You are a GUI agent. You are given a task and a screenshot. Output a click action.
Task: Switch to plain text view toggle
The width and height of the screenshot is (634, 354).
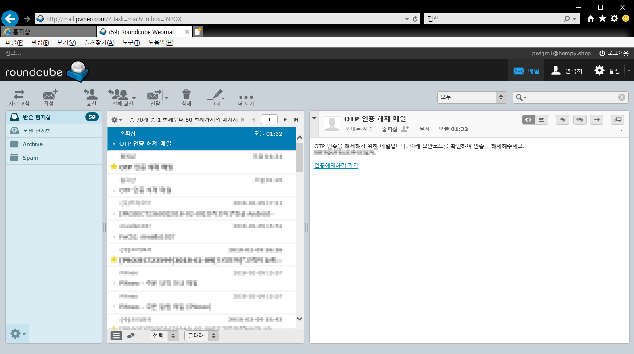541,120
